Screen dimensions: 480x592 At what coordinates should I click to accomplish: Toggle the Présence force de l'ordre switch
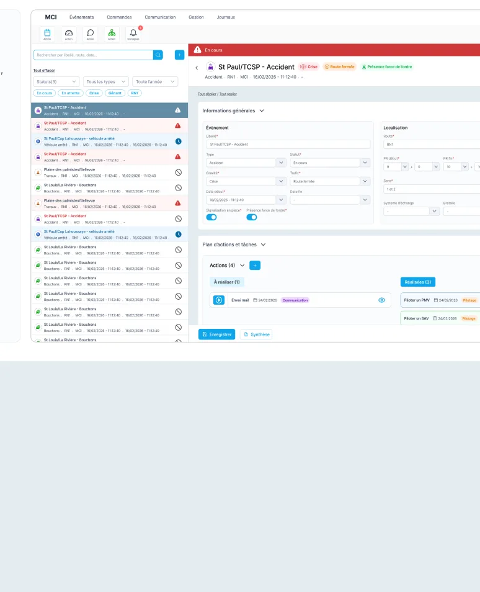click(x=252, y=217)
